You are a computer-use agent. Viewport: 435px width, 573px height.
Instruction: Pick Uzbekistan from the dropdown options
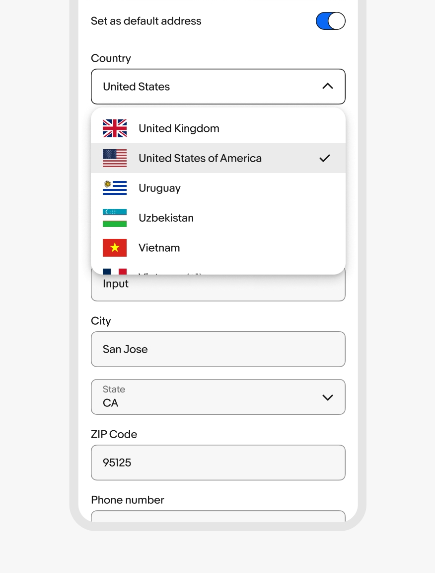pyautogui.click(x=166, y=218)
